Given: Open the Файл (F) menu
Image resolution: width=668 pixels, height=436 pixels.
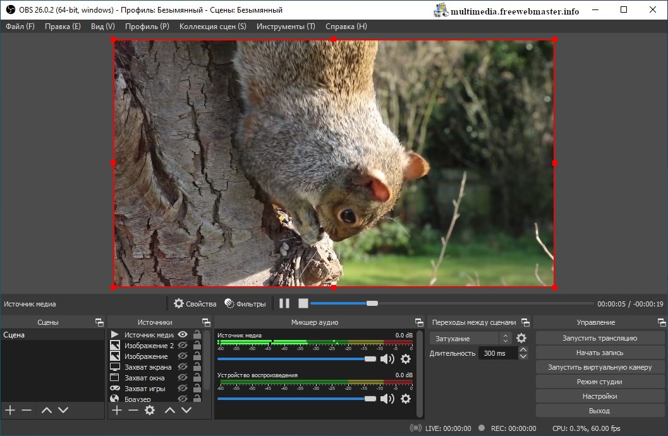Looking at the screenshot, I should [x=20, y=27].
